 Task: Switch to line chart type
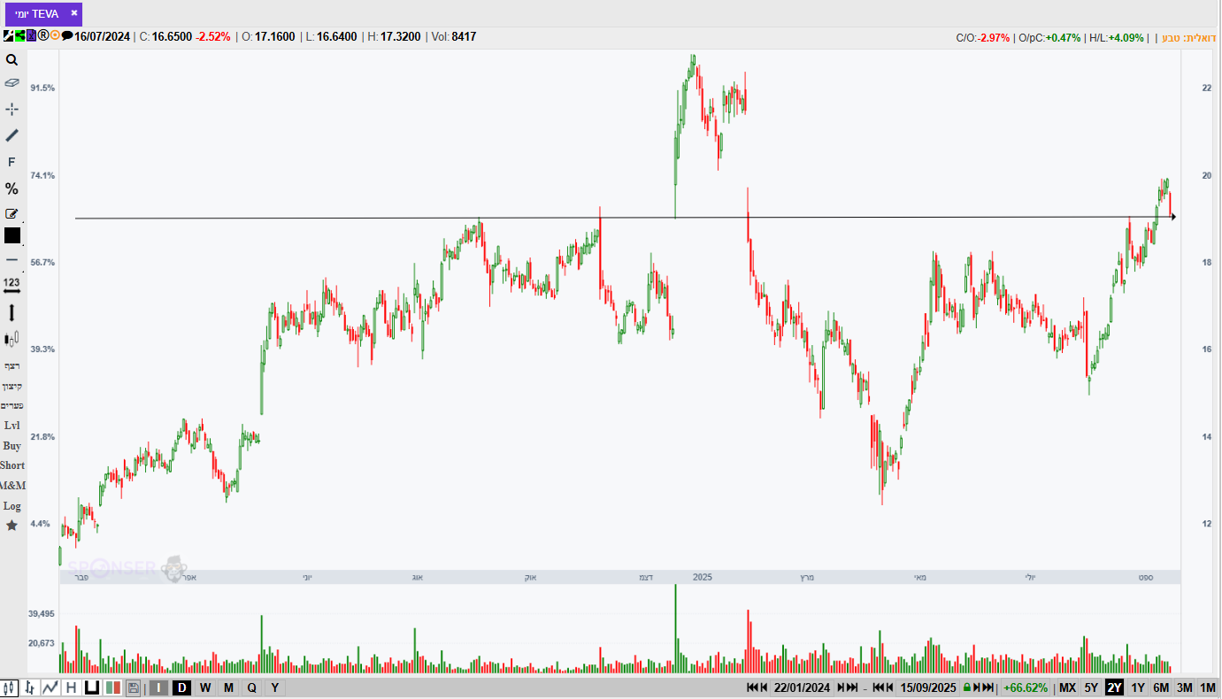point(50,687)
